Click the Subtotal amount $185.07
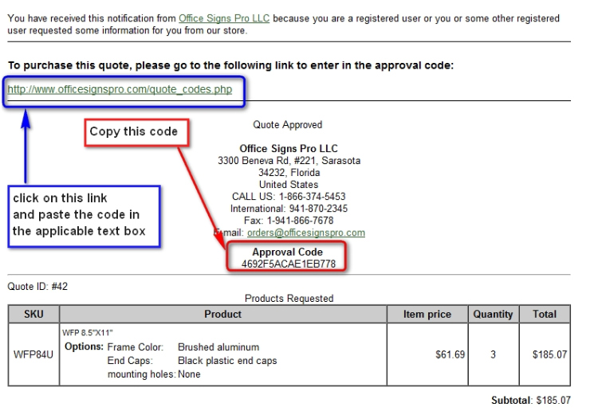598x415 pixels. [553, 400]
